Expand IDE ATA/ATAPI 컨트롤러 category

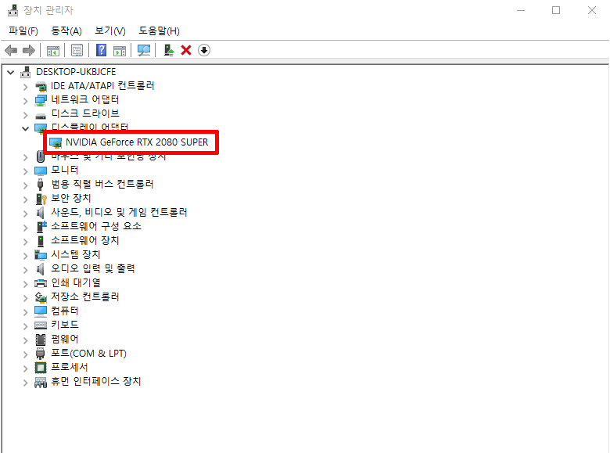(25, 86)
